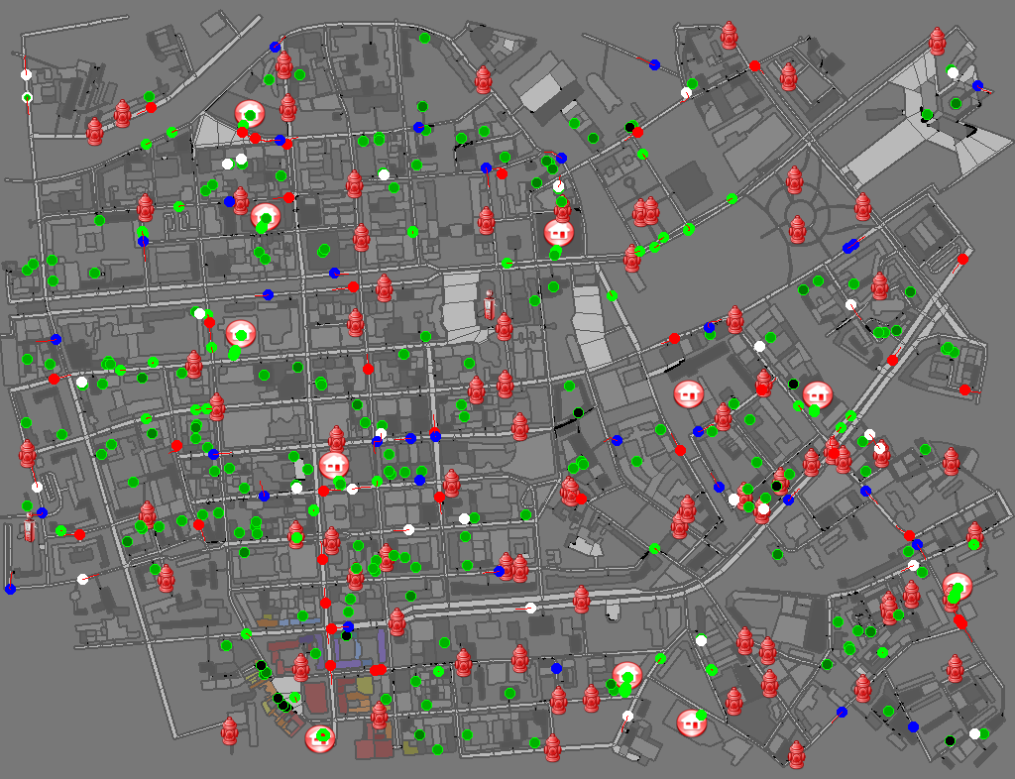Select the merged double red dot in the colored district
This screenshot has width=1015, height=779.
(x=378, y=670)
